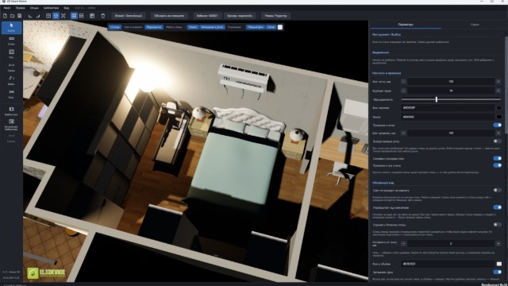Switch to the Сцена tab
508x286 pixels.
(475, 25)
